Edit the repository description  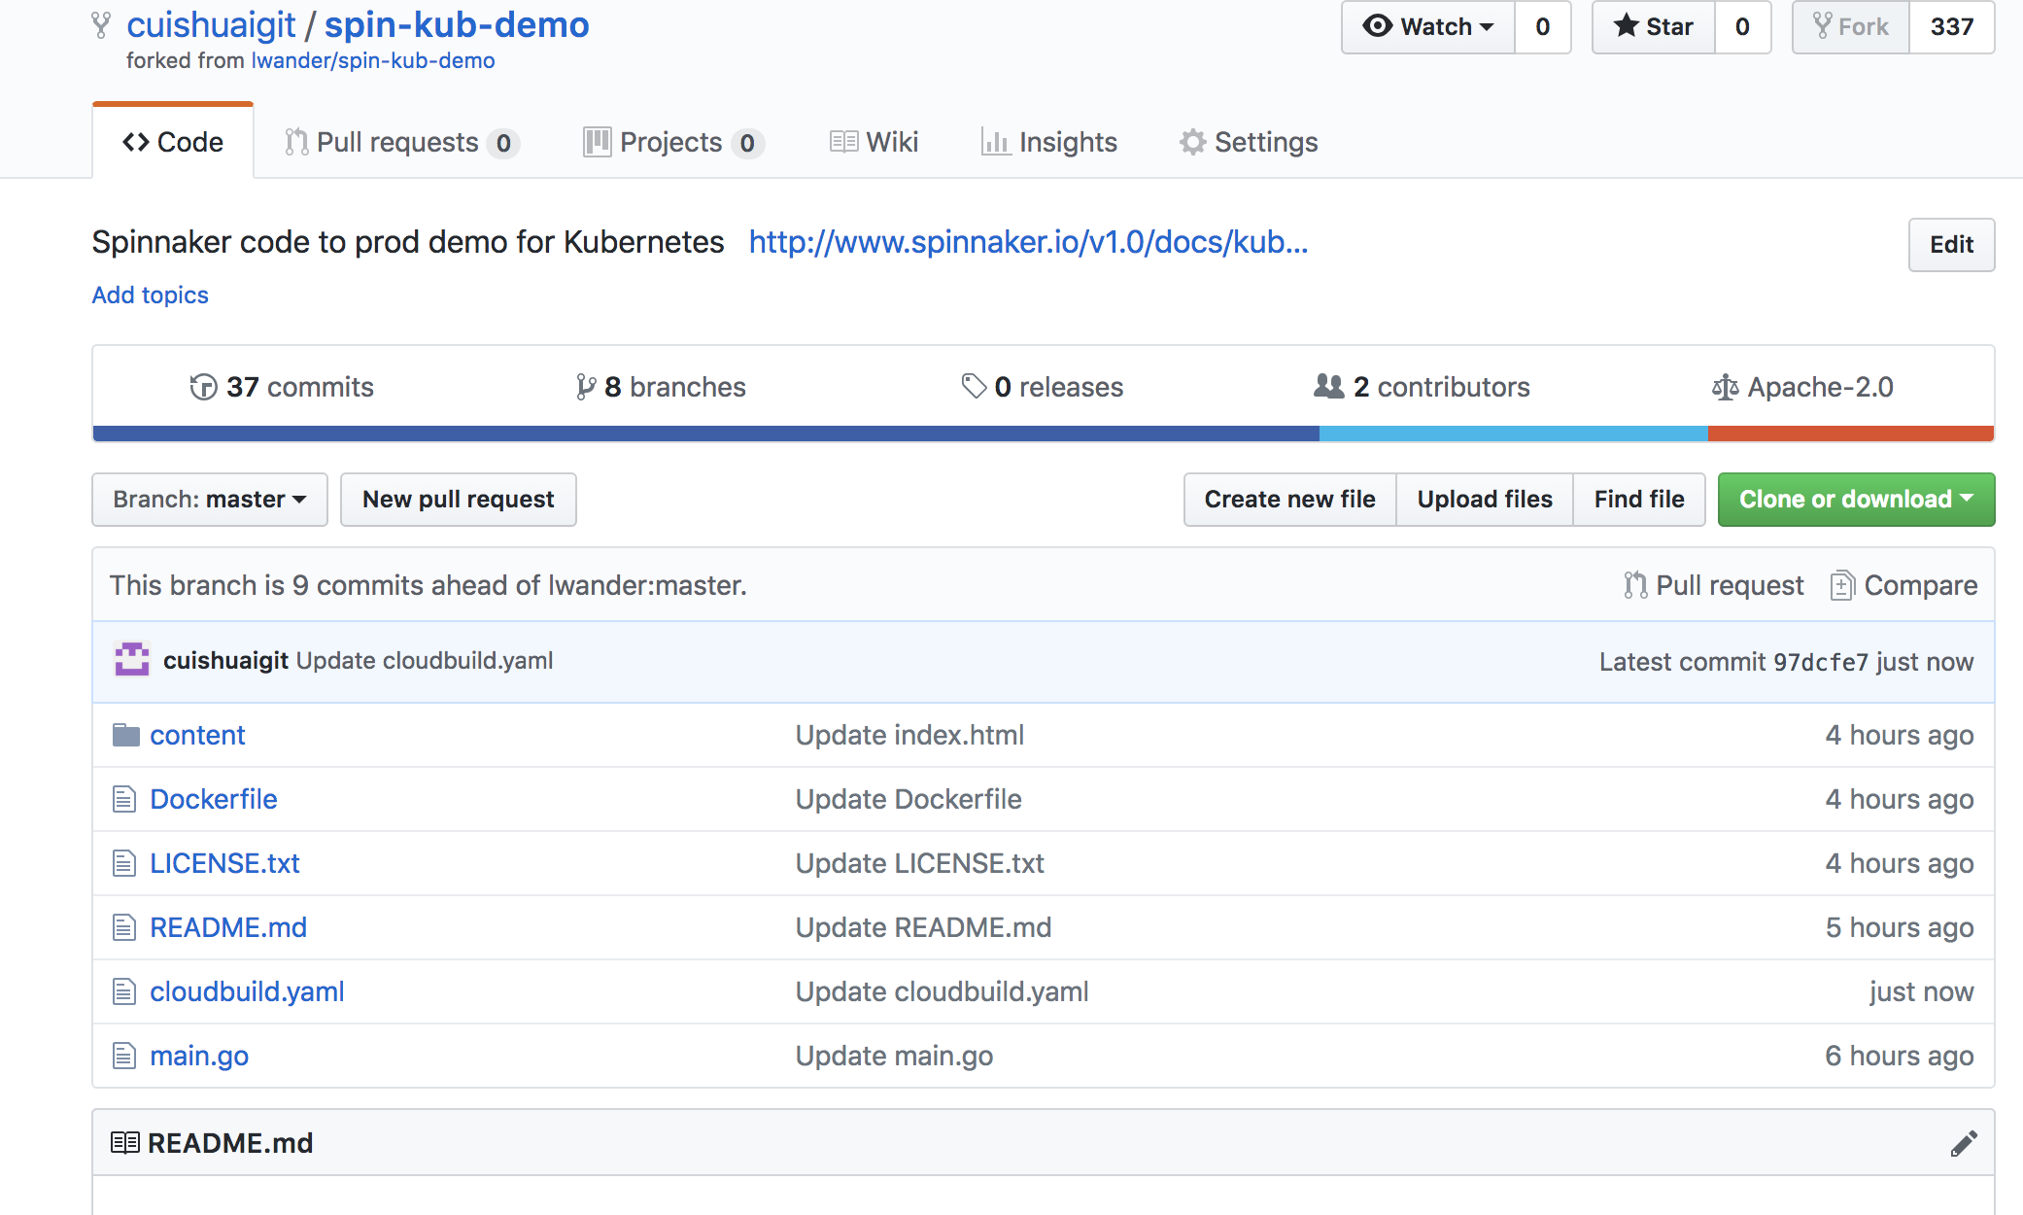coord(1951,245)
